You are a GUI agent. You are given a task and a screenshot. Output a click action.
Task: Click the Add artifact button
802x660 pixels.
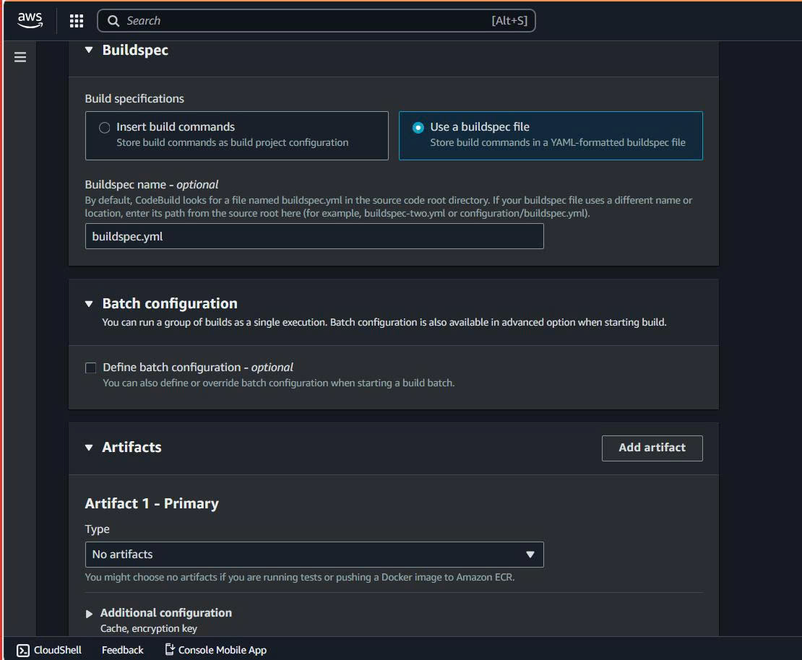651,448
